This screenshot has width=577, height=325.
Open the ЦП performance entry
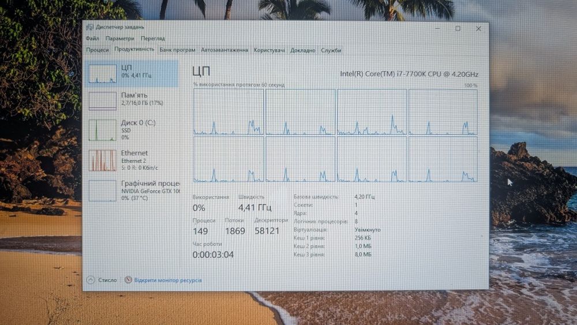point(132,74)
